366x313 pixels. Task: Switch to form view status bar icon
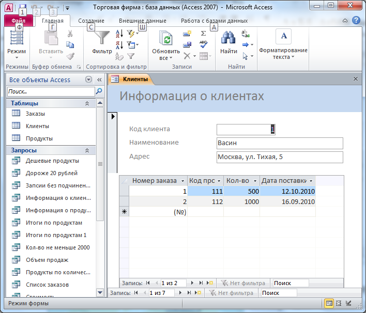pyautogui.click(x=329, y=303)
